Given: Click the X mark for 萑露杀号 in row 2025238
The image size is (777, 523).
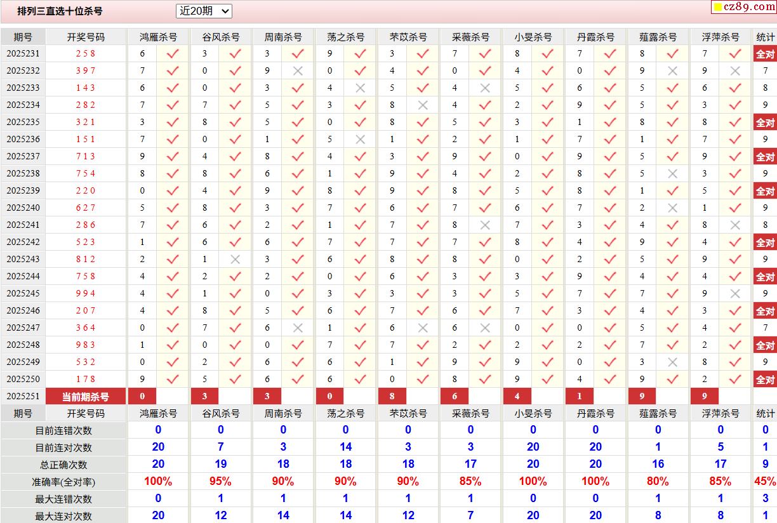Looking at the screenshot, I should coord(673,174).
